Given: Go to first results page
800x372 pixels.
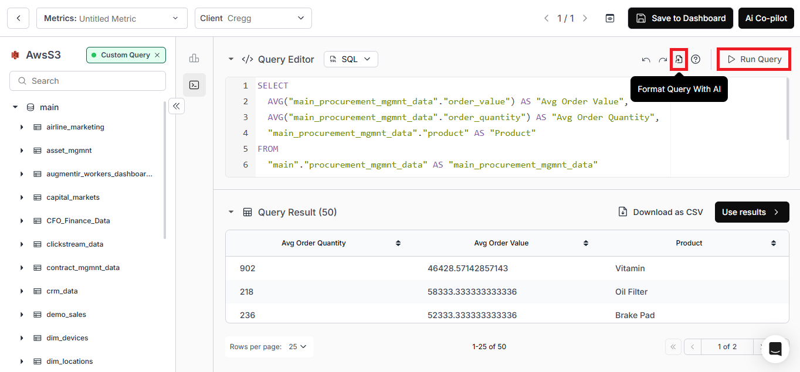Looking at the screenshot, I should (x=673, y=347).
